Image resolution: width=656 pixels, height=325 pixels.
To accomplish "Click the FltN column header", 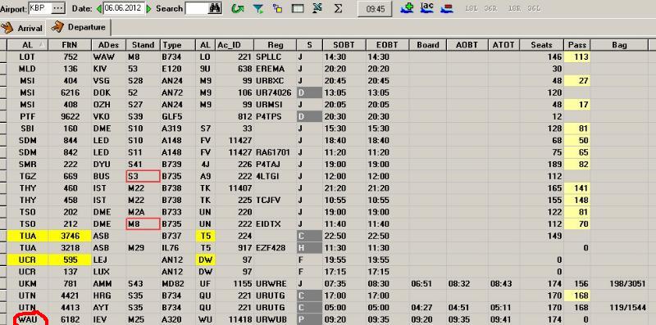I will [x=70, y=45].
